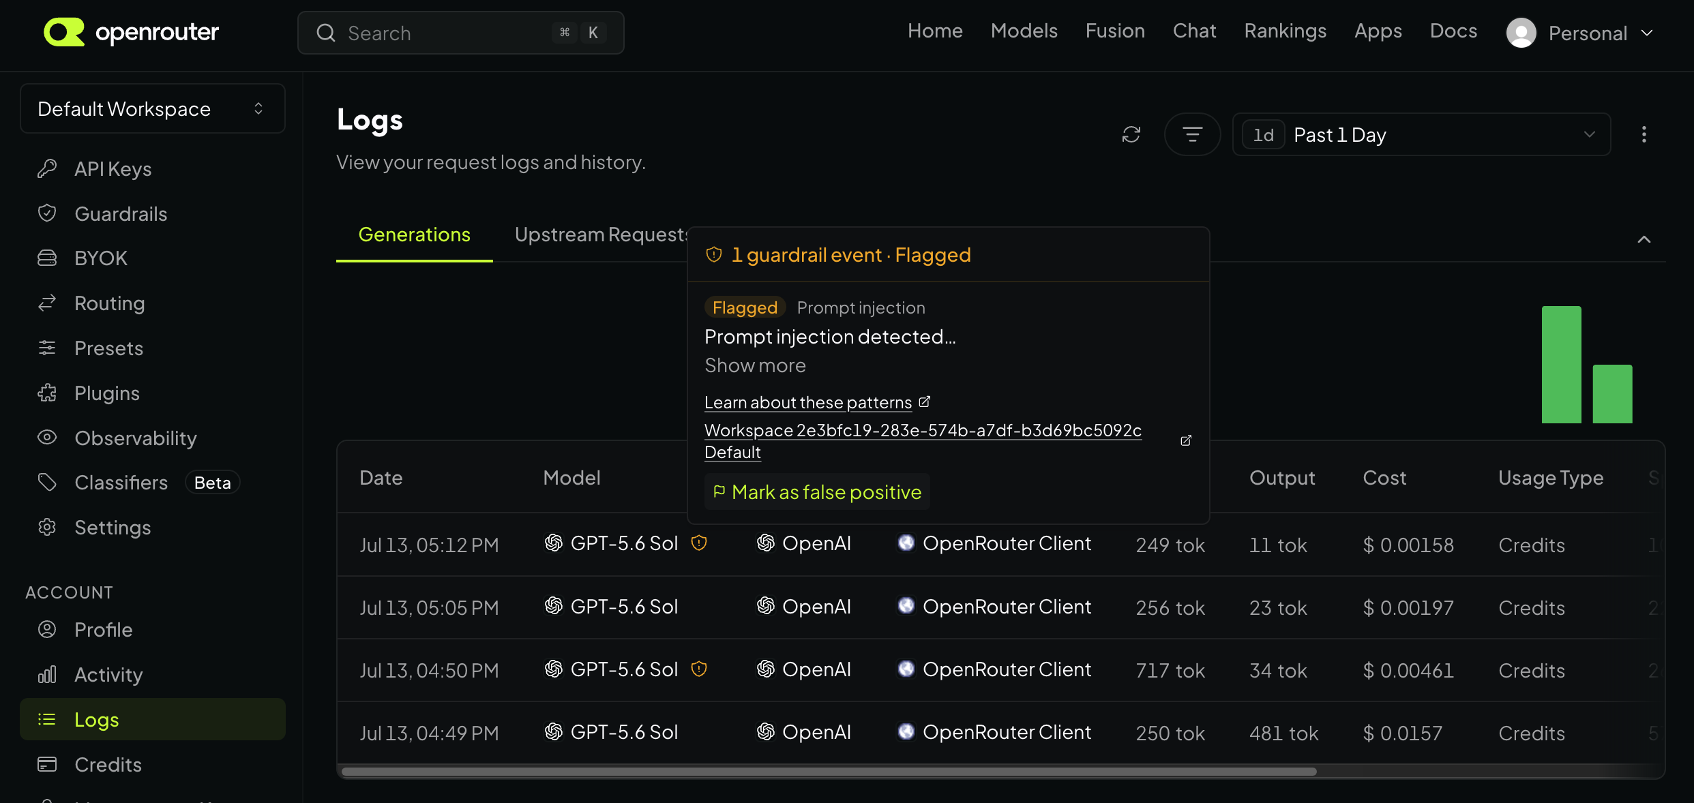Open the Jul 13, 04:50 PM log row

pos(1000,670)
